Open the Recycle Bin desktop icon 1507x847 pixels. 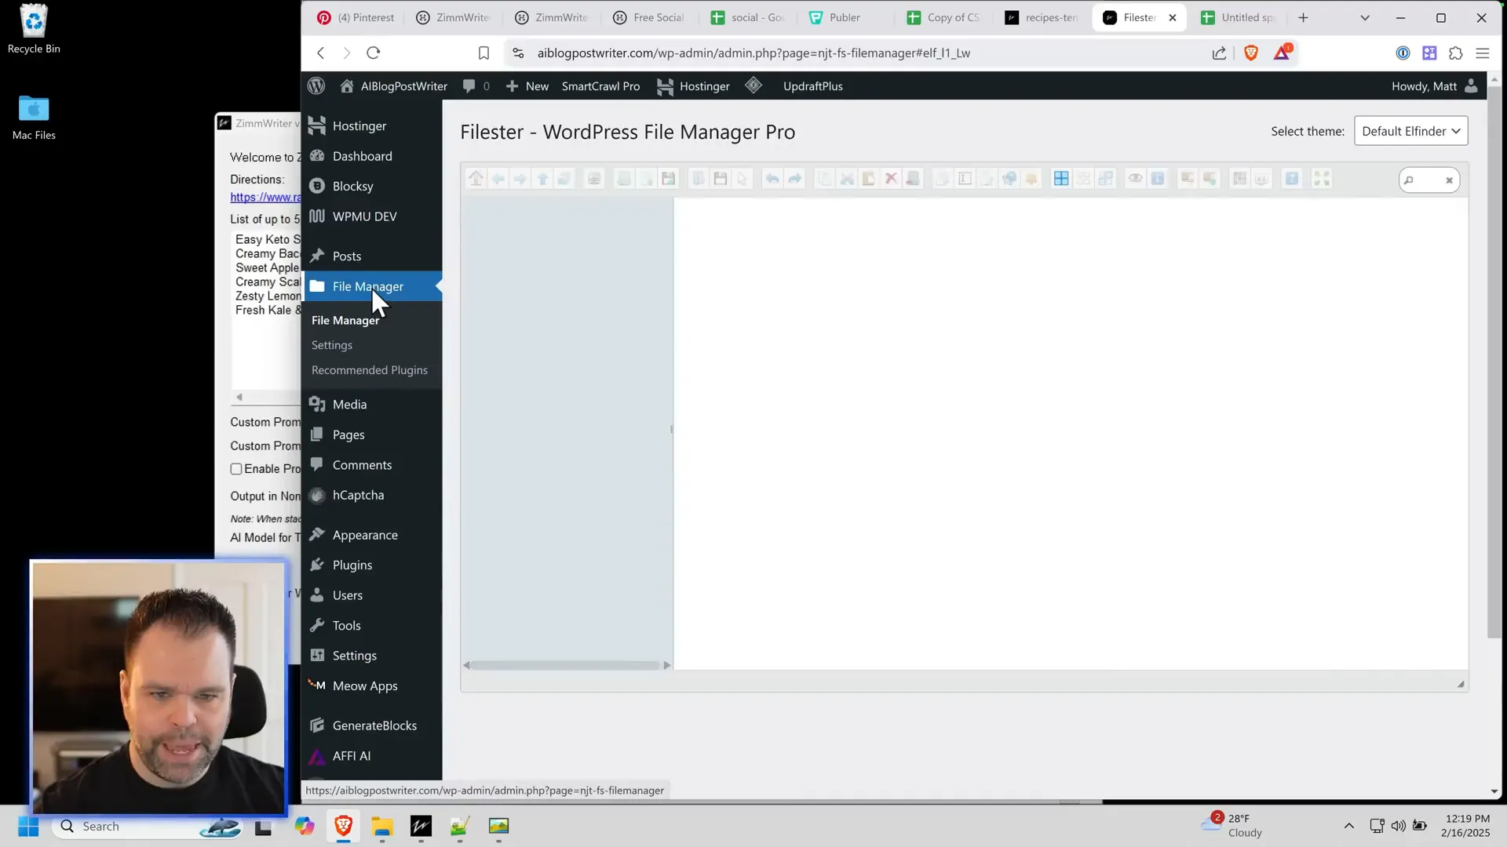click(x=34, y=30)
